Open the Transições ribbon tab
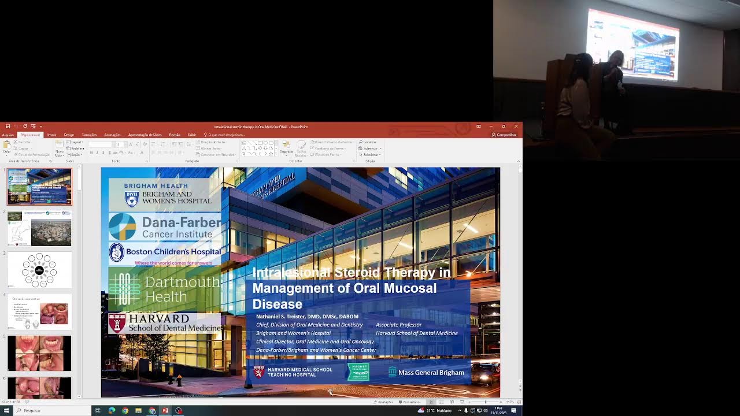740x416 pixels. pyautogui.click(x=89, y=135)
